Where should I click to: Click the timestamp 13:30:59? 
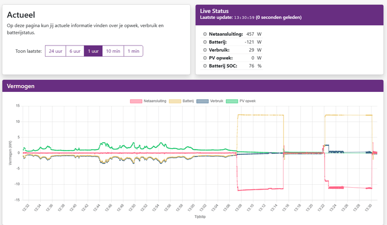tap(244, 17)
